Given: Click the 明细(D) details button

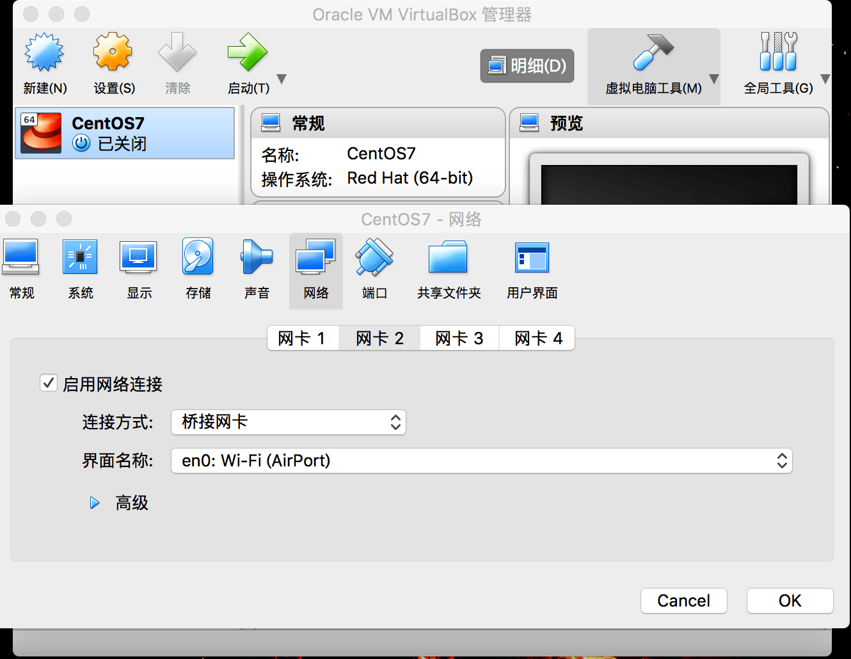Looking at the screenshot, I should click(x=527, y=66).
